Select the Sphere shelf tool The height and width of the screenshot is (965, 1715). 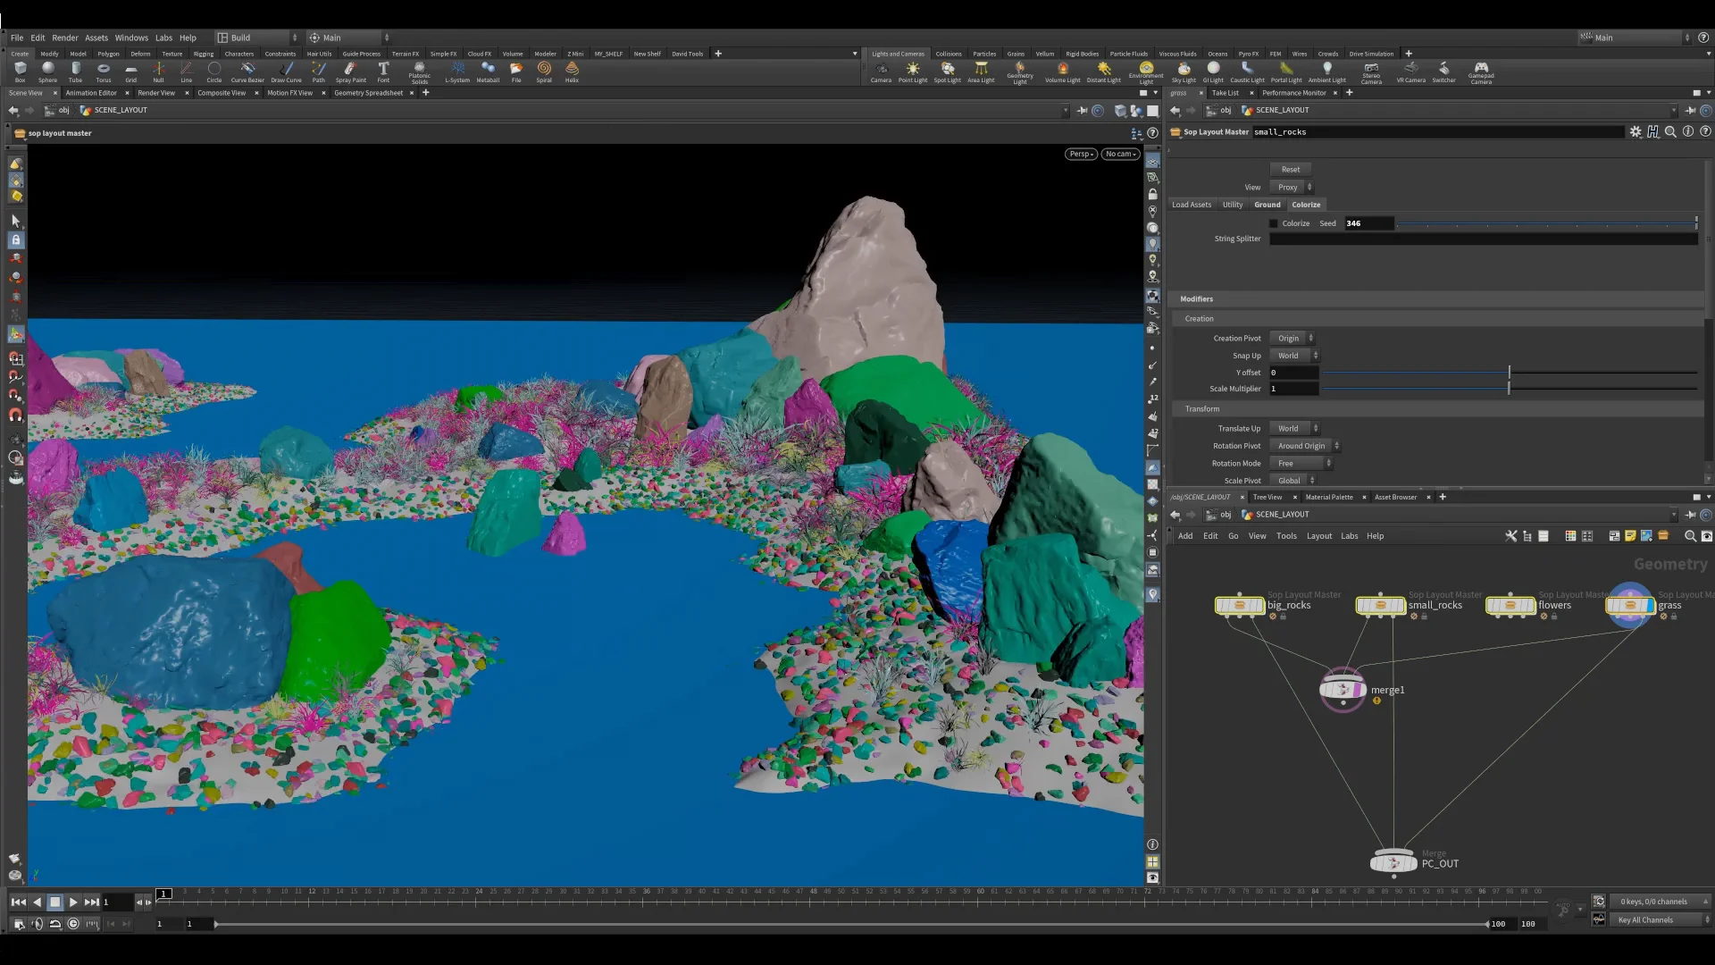click(x=46, y=71)
